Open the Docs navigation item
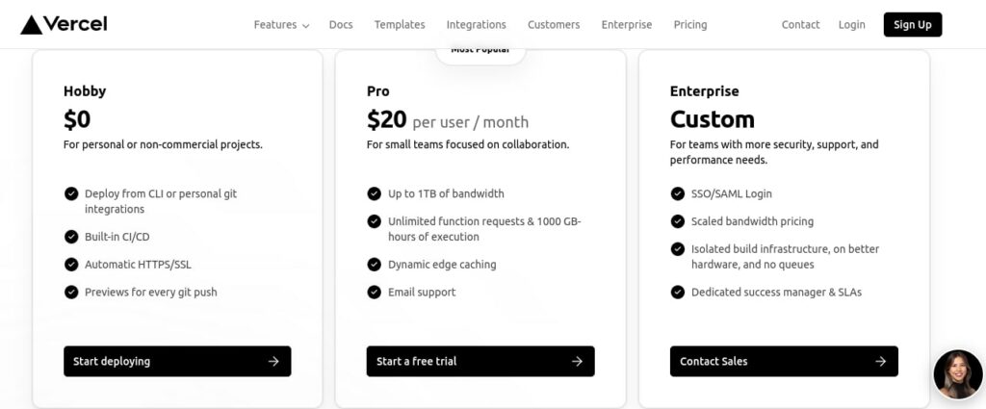This screenshot has height=409, width=986. (341, 25)
